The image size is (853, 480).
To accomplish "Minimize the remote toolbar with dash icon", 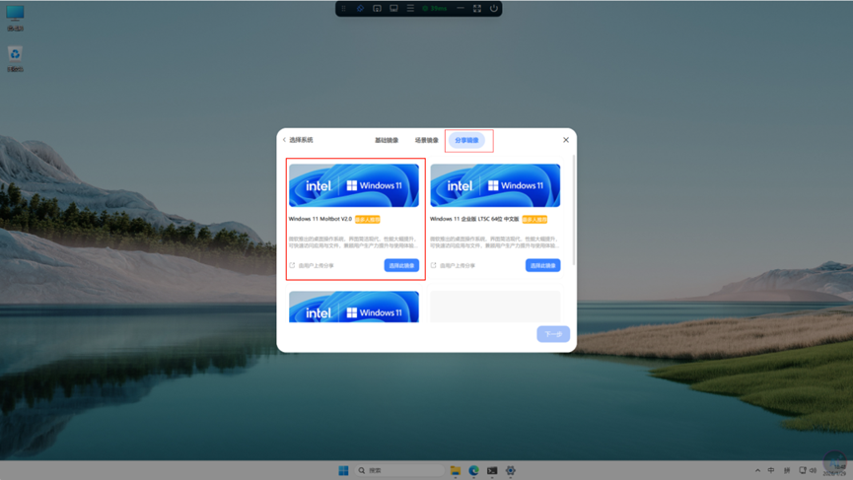I will 461,8.
